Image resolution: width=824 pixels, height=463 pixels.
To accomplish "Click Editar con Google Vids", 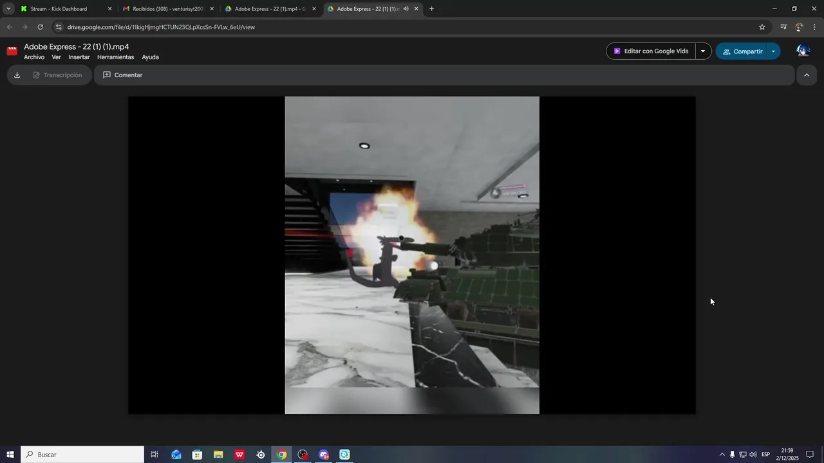I will point(651,51).
